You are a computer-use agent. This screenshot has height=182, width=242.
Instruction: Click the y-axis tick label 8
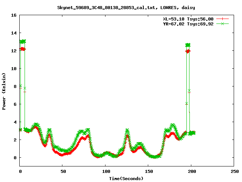[15, 86]
